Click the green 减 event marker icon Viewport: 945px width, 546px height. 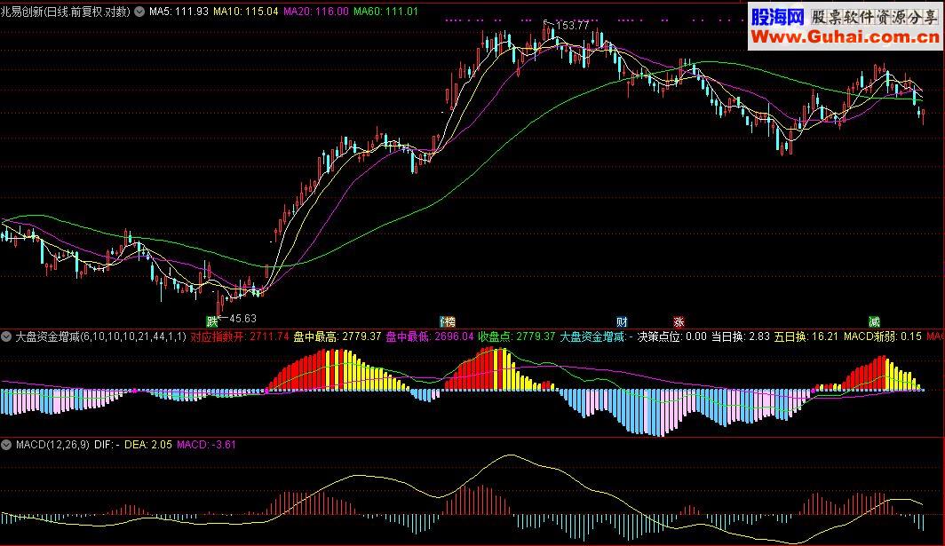874,321
